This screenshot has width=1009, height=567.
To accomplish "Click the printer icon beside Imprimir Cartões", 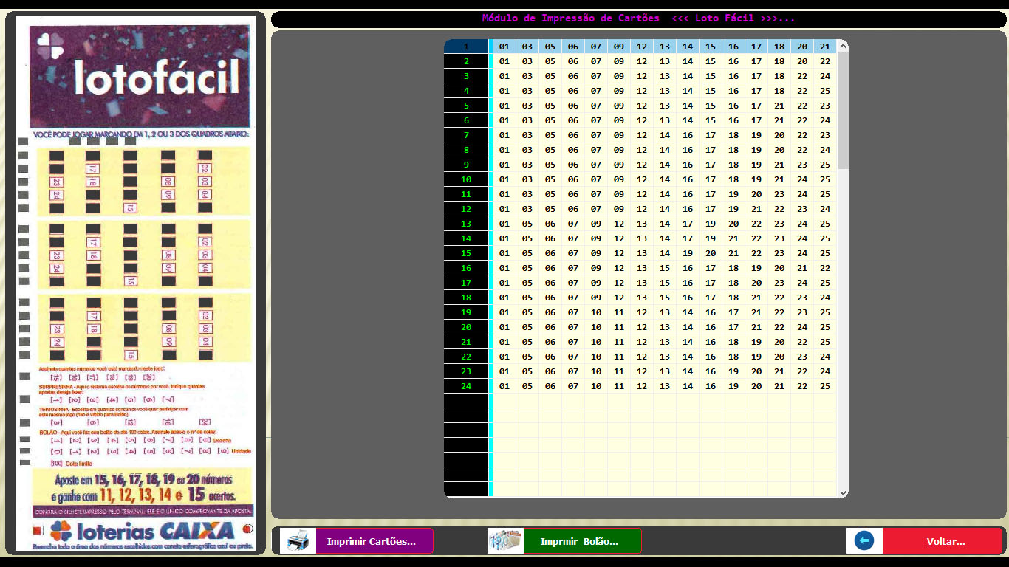I will coord(298,541).
